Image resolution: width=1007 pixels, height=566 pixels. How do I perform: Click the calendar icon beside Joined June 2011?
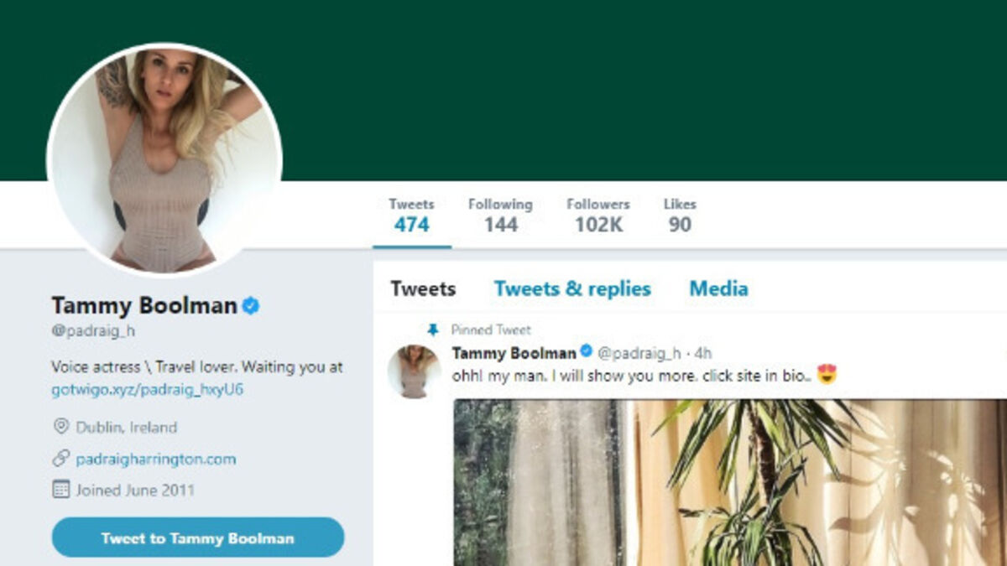pos(60,490)
